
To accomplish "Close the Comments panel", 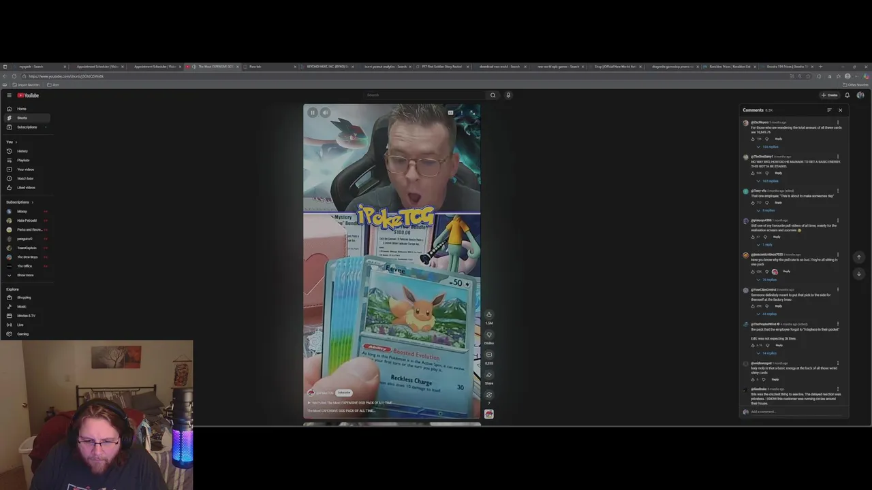I will click(840, 110).
